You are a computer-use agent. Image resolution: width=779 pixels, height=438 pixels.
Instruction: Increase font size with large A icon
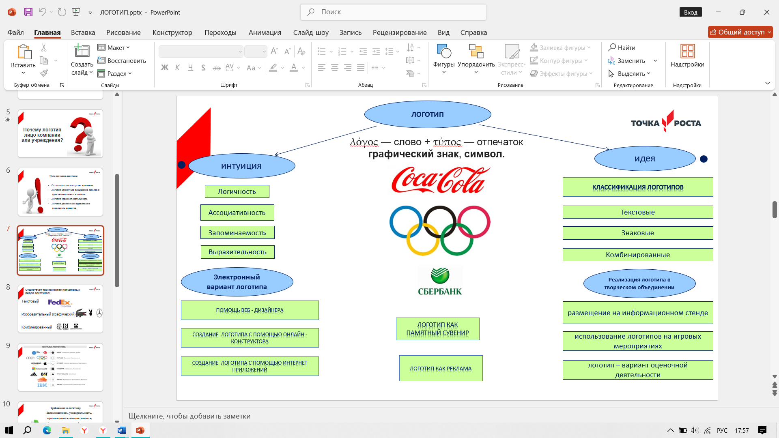(274, 51)
